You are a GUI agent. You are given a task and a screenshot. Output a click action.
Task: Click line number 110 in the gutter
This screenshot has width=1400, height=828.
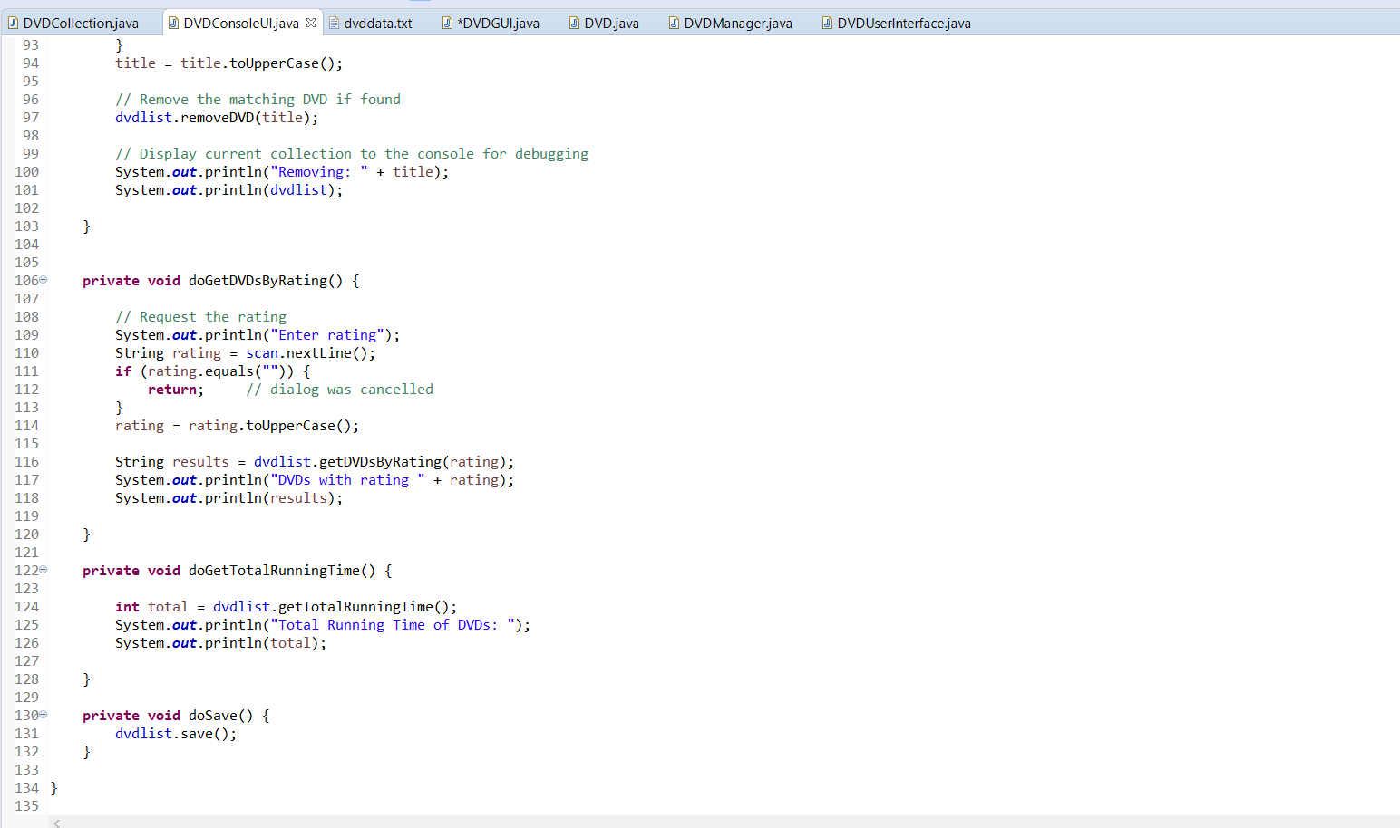pos(26,352)
